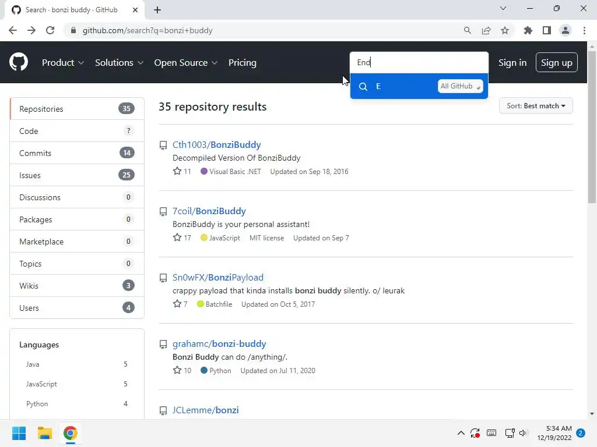This screenshot has width=597, height=447.
Task: Click the touch keyboard tray icon
Action: [x=491, y=433]
